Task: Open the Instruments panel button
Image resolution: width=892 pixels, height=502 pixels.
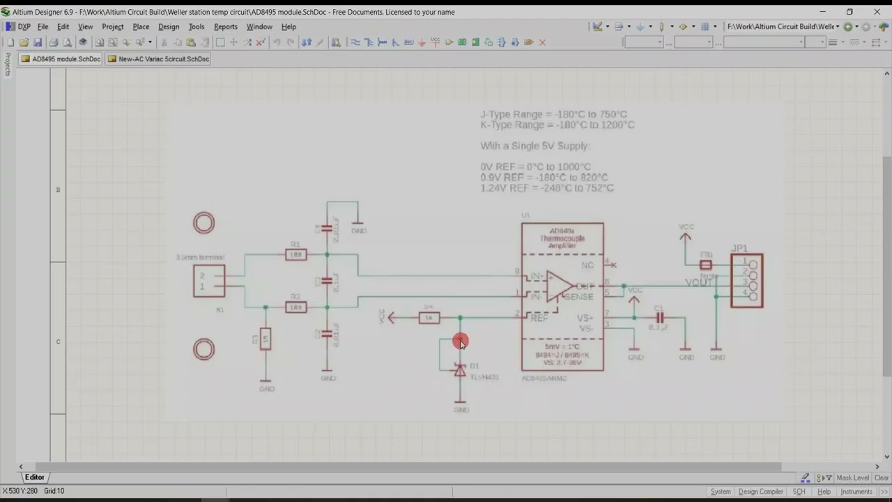Action: [856, 492]
